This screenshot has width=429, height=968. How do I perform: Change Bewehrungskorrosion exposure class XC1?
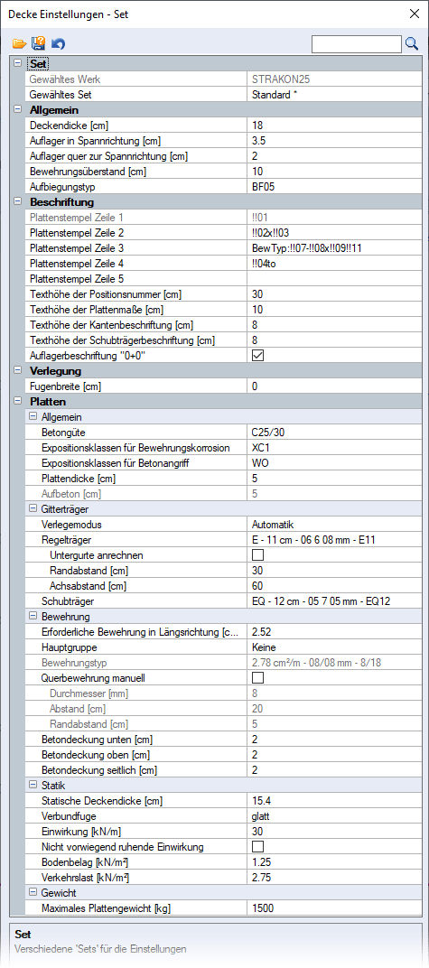click(332, 448)
